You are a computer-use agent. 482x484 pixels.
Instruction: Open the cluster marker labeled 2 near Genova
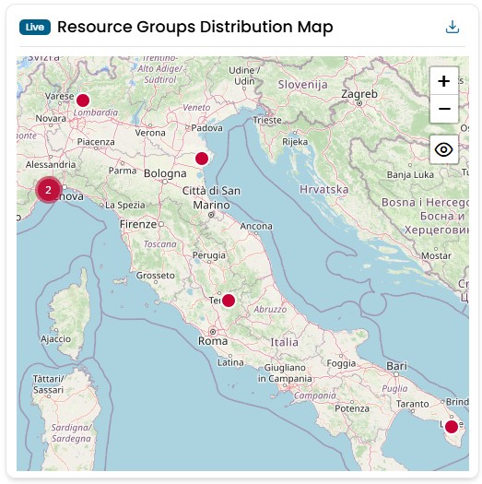point(48,190)
